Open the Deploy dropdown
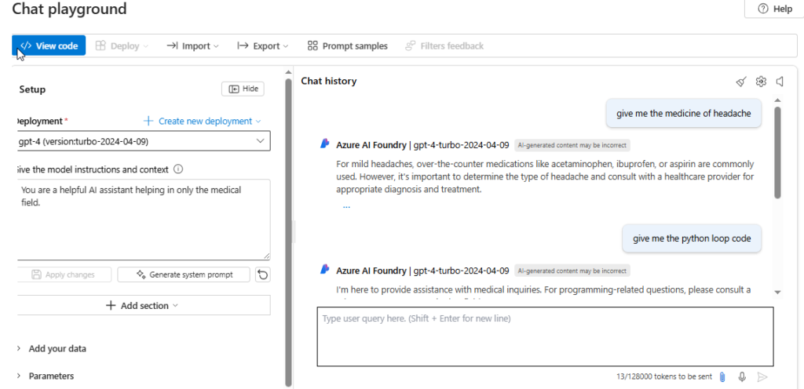The width and height of the screenshot is (804, 389). pos(122,45)
